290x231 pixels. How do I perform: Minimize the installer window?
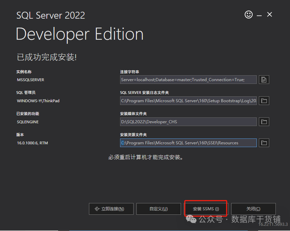tap(259, 15)
